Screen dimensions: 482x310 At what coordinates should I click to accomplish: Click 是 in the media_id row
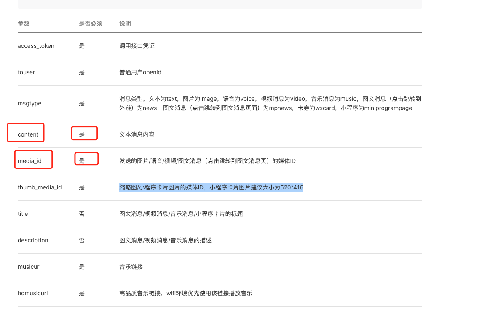(81, 161)
